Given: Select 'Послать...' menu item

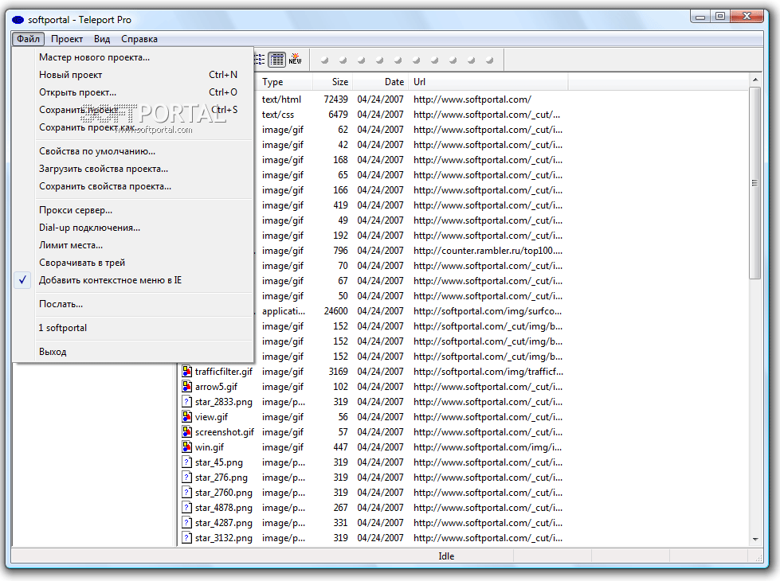Looking at the screenshot, I should click(x=133, y=304).
